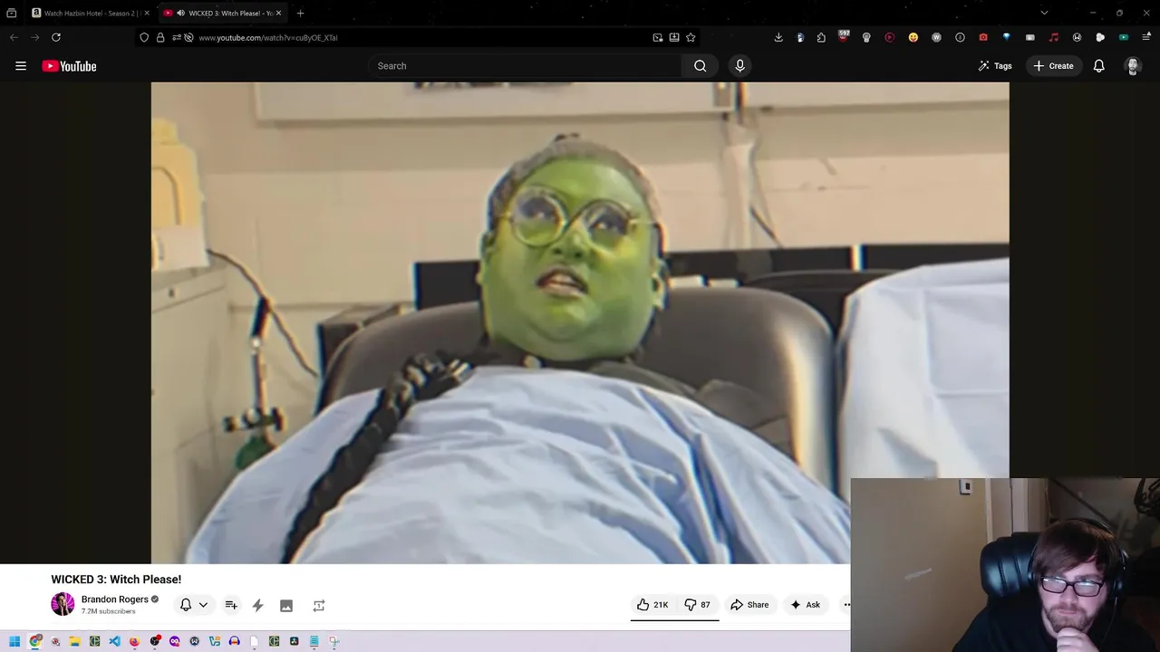Screen dimensions: 1160x652
Task: Share the video
Action: (749, 605)
